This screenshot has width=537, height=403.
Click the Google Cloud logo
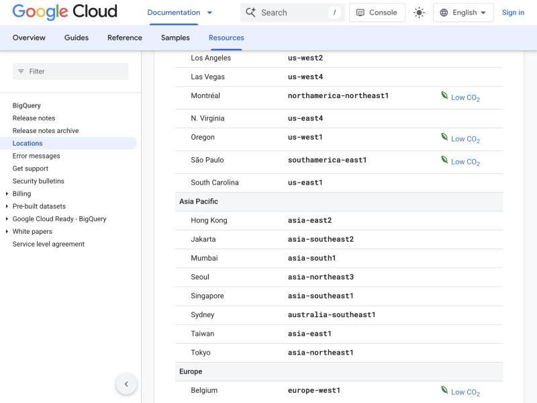[64, 11]
